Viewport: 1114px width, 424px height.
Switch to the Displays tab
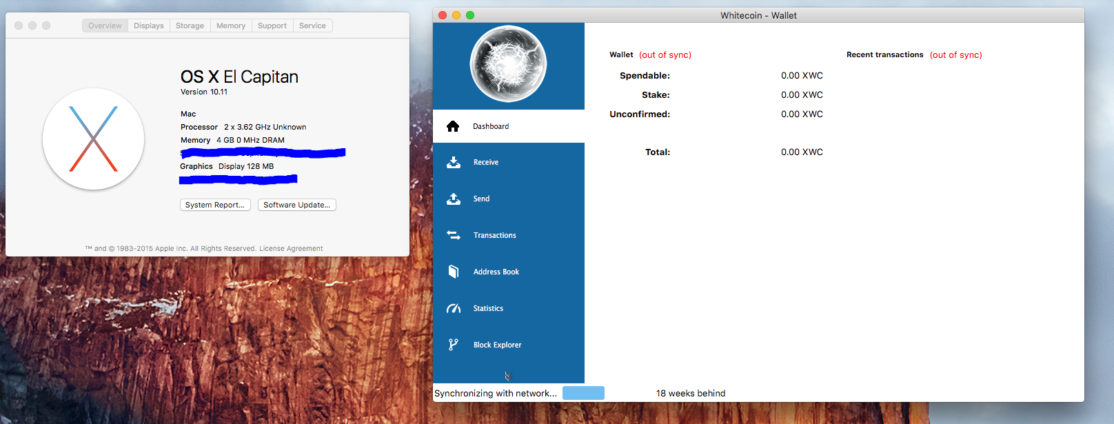149,26
